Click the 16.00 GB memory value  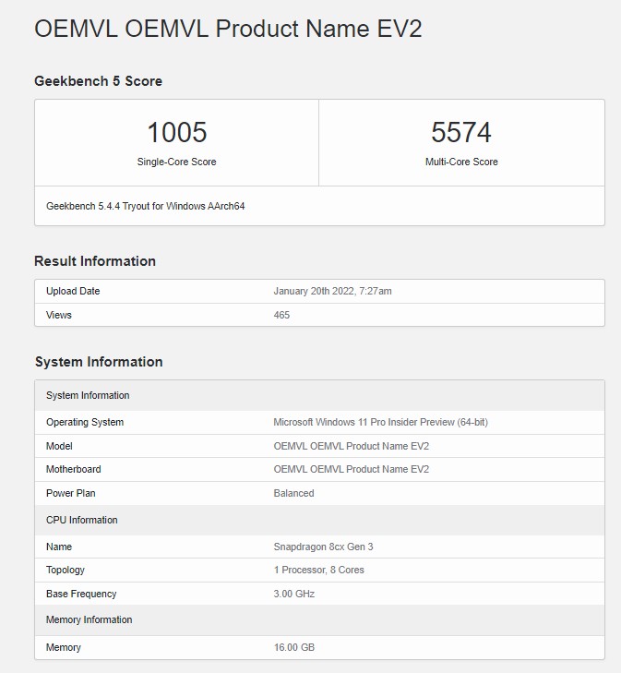(x=293, y=647)
